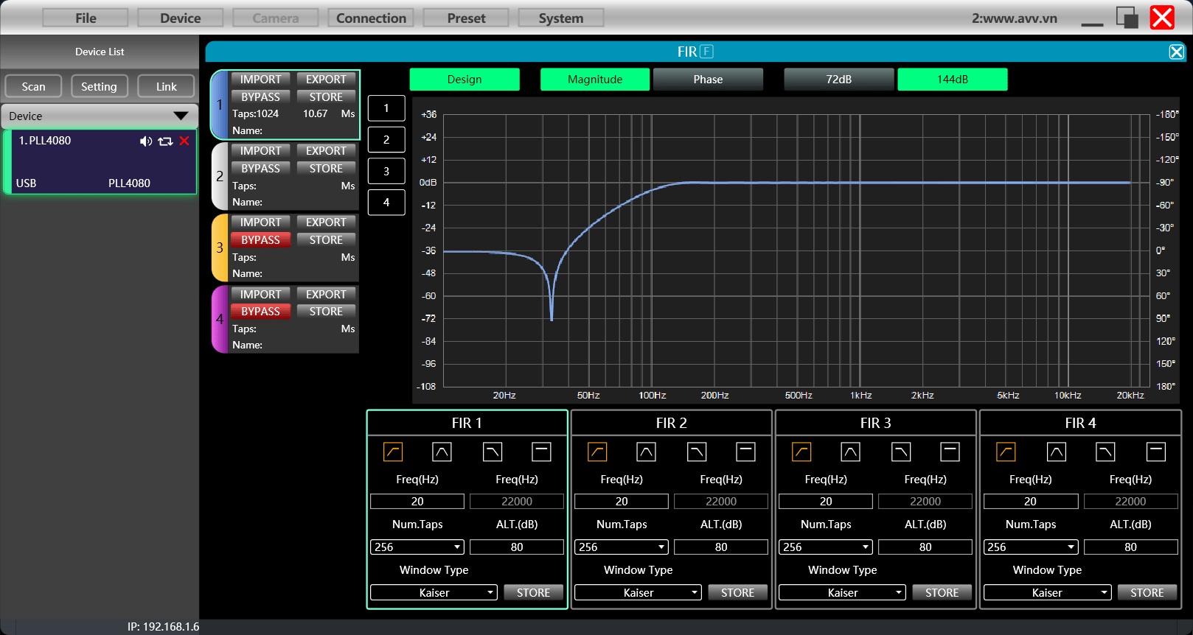Select the flat filter icon in FIR 3
This screenshot has height=635, width=1193.
(x=950, y=452)
